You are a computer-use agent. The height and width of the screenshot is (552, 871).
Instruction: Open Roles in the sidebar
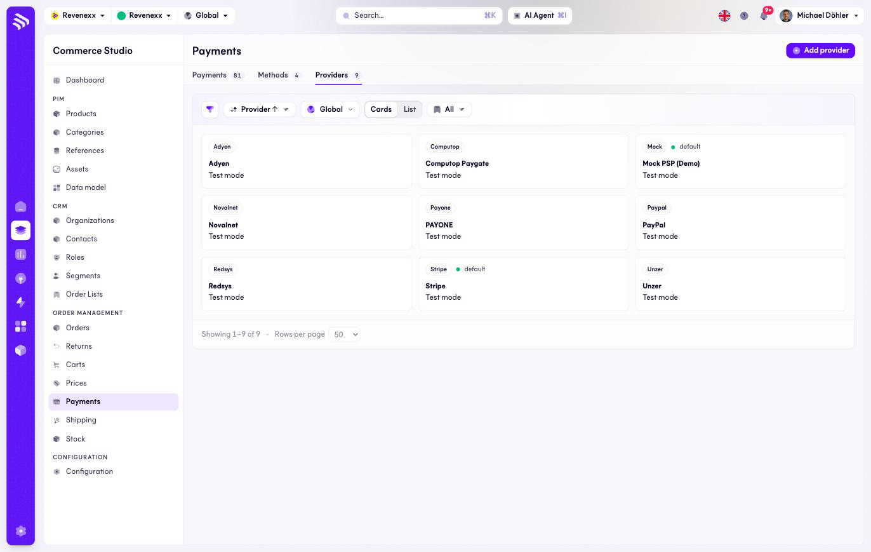114,257
